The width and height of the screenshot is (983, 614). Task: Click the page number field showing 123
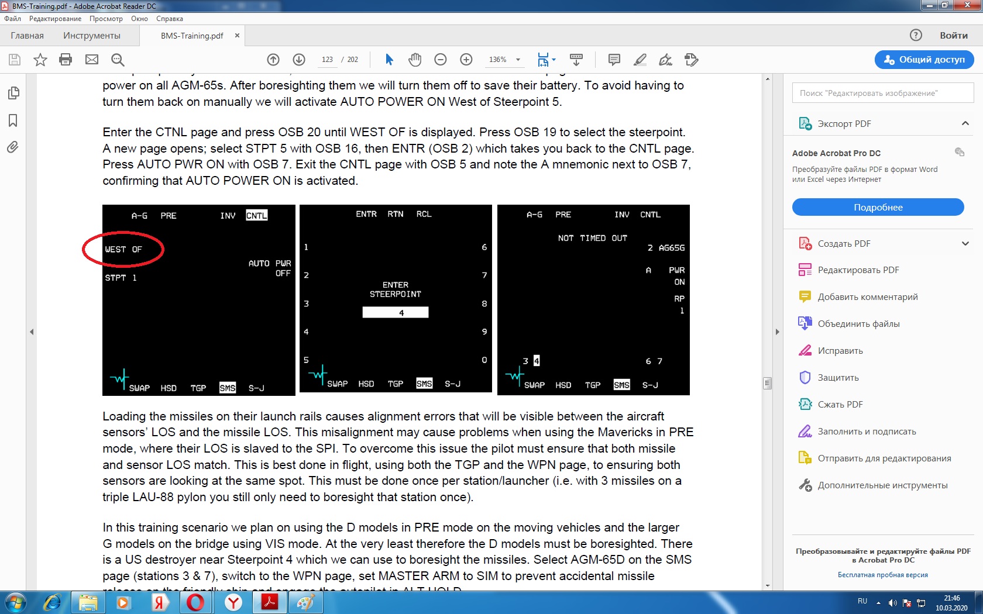[328, 60]
